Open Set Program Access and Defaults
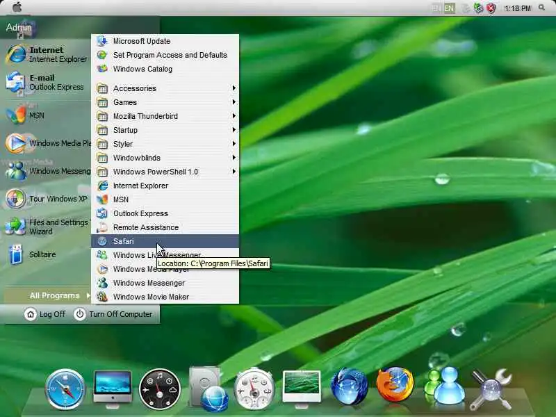This screenshot has width=556, height=417. [x=165, y=55]
